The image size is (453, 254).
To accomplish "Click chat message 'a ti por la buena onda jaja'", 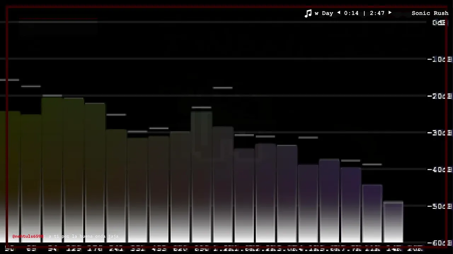I will point(84,236).
